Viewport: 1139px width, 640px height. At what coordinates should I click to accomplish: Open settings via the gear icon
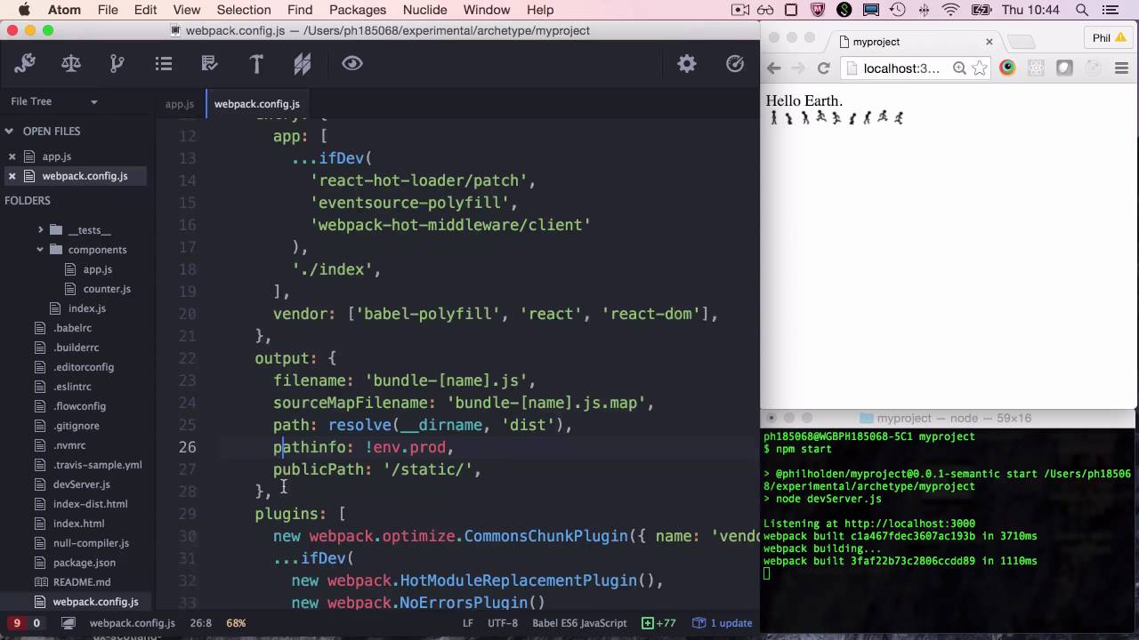687,63
